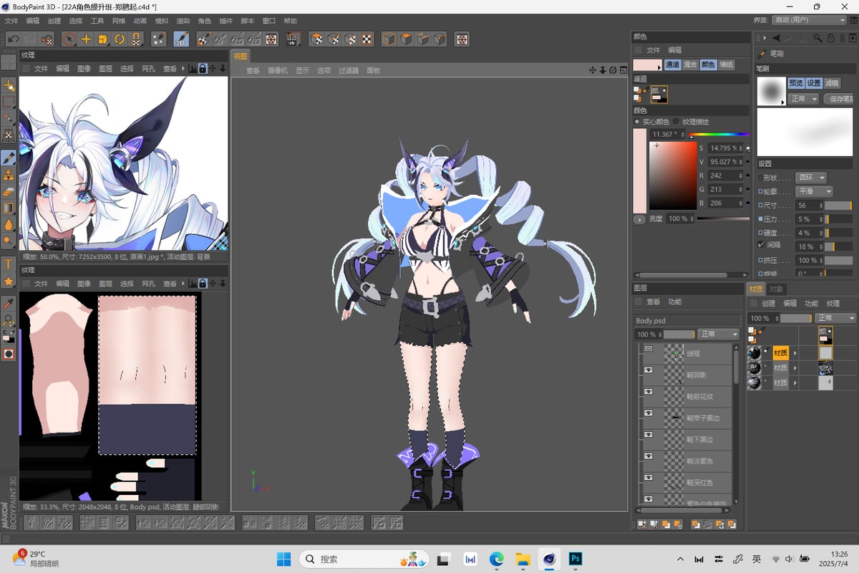The image size is (859, 573).
Task: Click the 预览 button in brush panel
Action: pos(796,83)
